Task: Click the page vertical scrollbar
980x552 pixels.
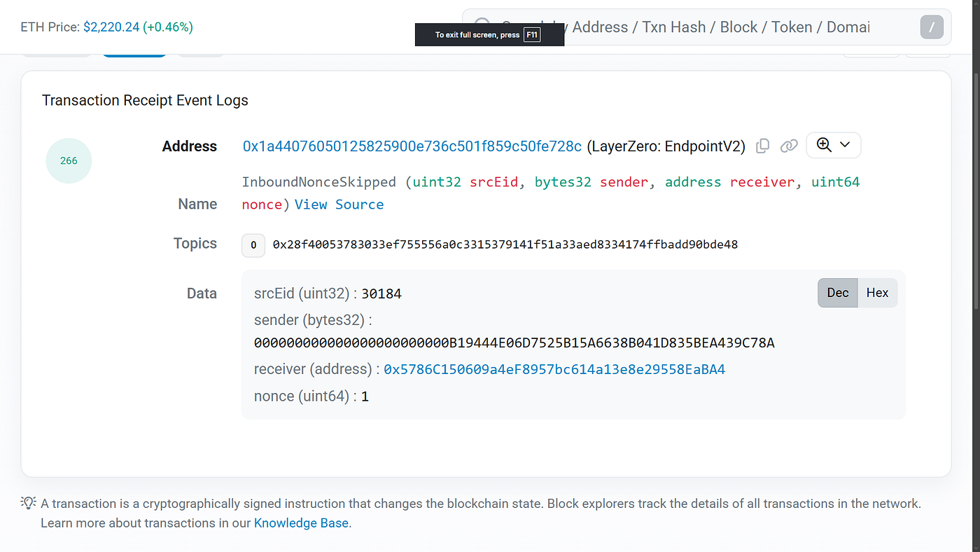Action: coord(974,276)
